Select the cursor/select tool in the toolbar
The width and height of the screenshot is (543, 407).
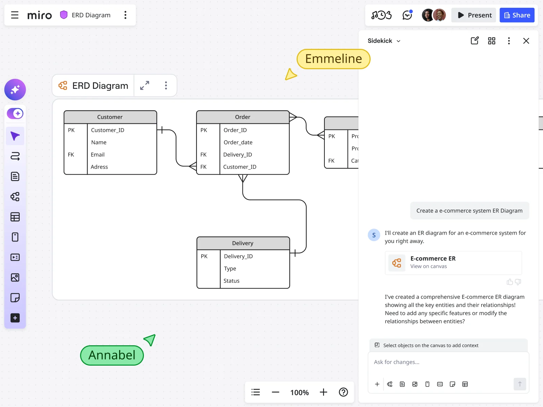[15, 136]
